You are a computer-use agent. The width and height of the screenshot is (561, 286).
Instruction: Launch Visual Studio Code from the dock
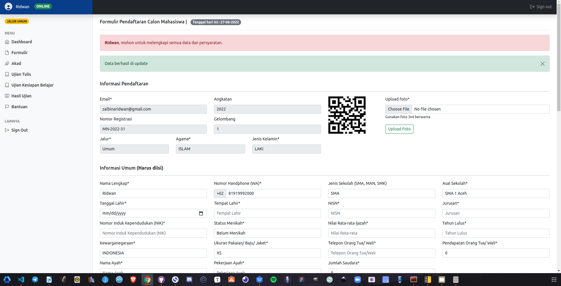pyautogui.click(x=21, y=280)
